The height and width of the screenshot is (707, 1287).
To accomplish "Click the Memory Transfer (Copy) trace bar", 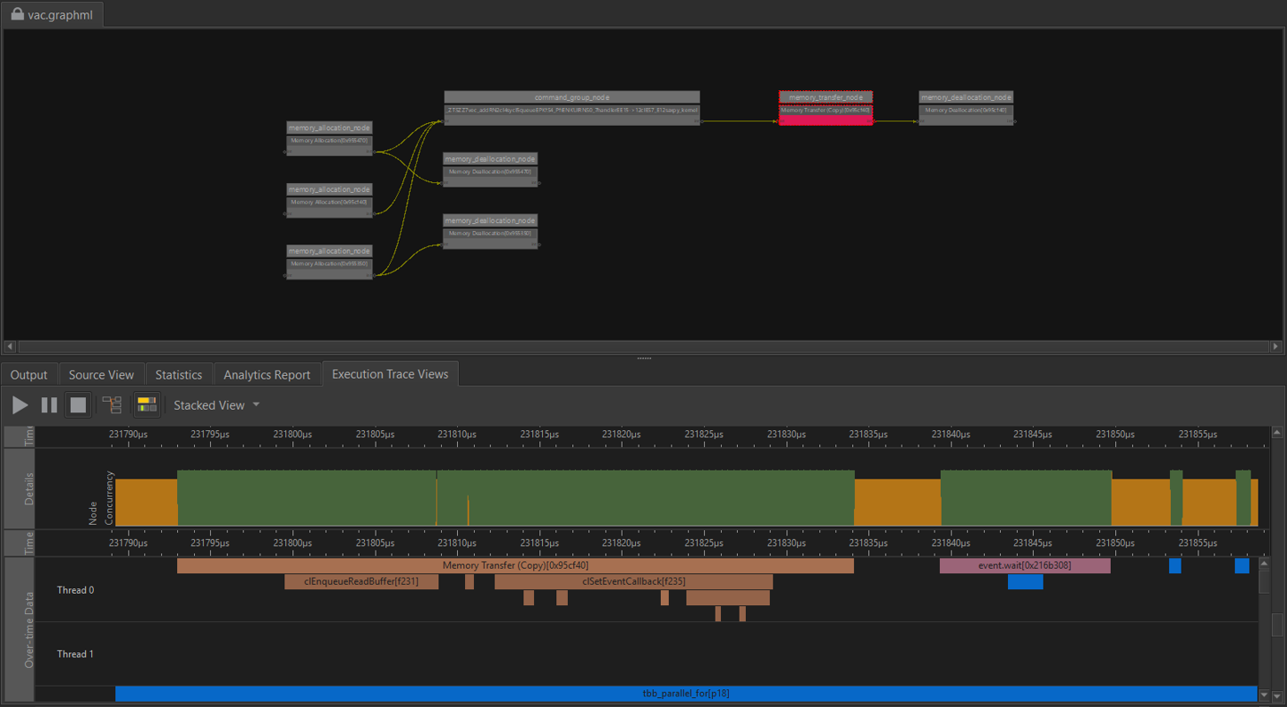I will [515, 565].
